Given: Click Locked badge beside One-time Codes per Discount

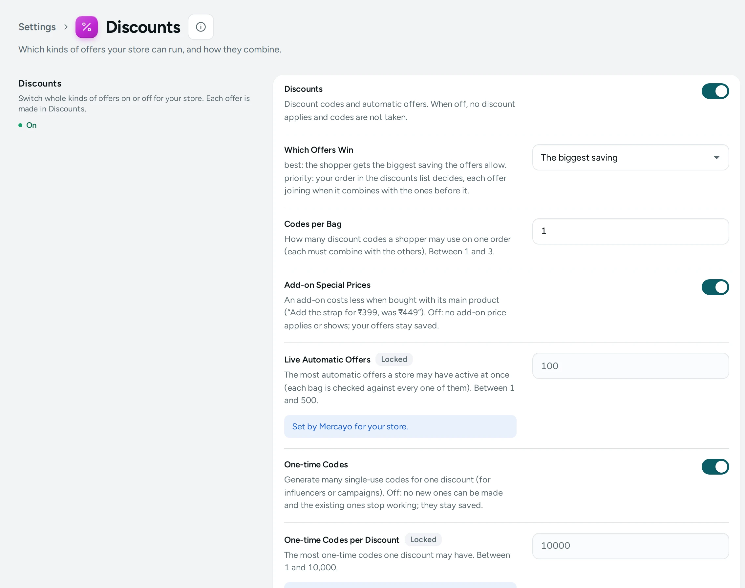Looking at the screenshot, I should [423, 539].
